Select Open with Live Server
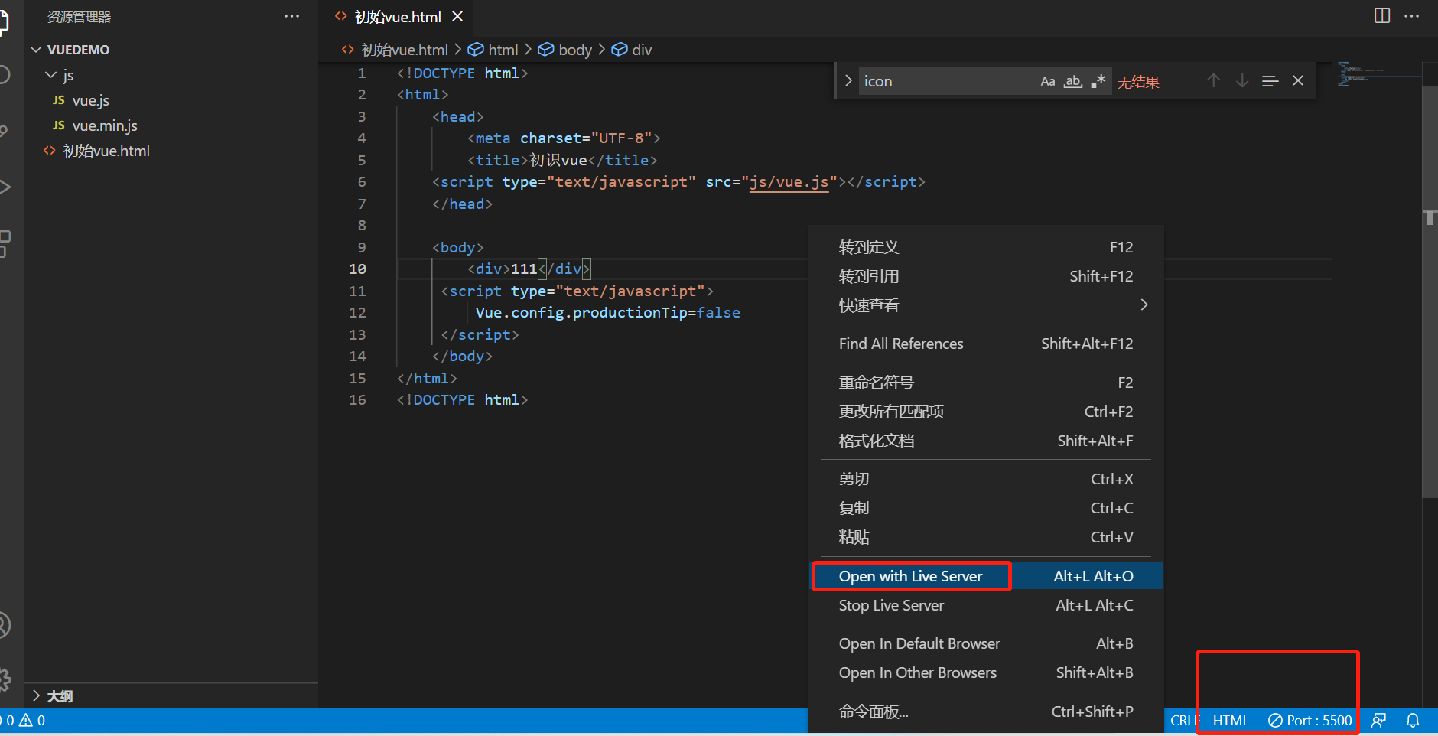This screenshot has height=736, width=1438. tap(986, 576)
